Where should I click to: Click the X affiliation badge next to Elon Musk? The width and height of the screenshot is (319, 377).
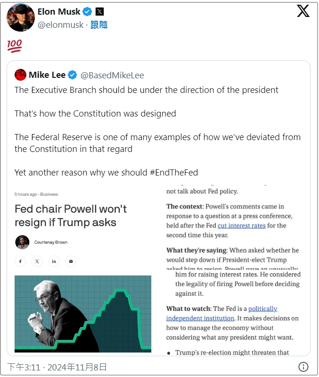pos(99,12)
